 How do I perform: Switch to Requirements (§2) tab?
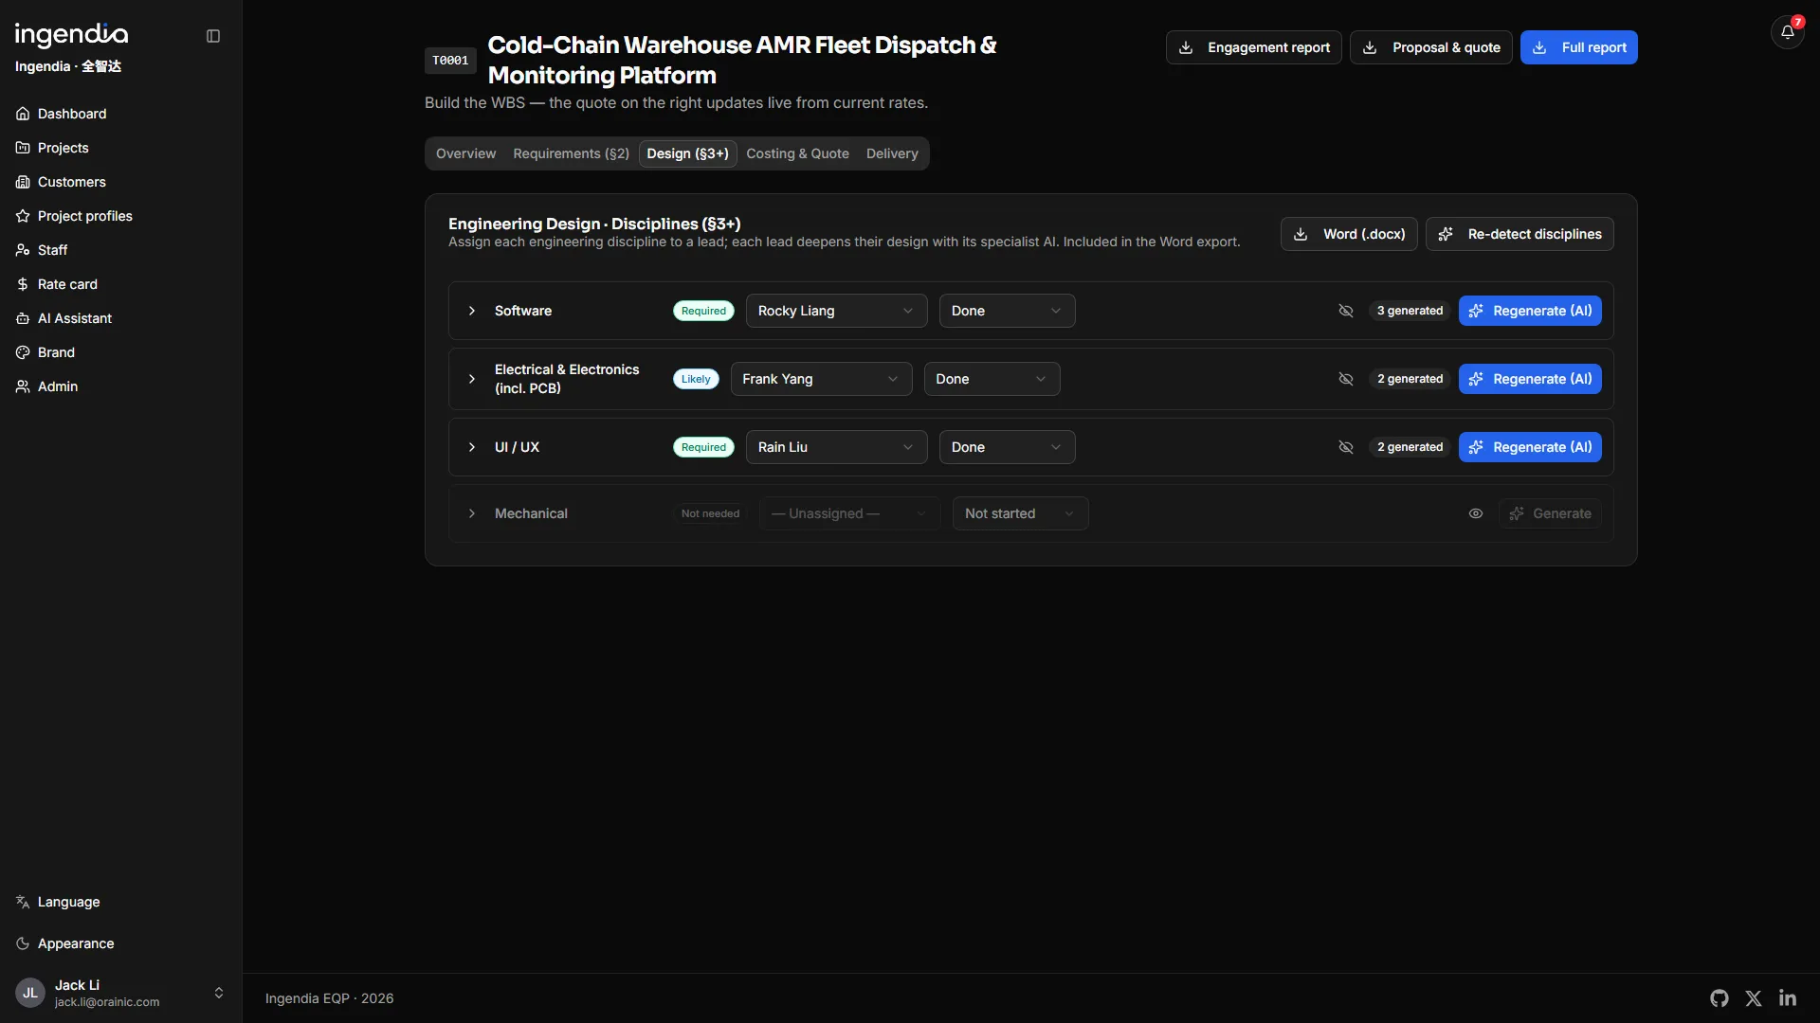[x=571, y=153]
